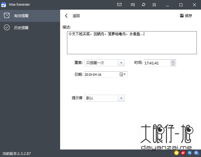Click the yellow star favorite icon in footer
The width and height of the screenshot is (201, 157).
pyautogui.click(x=176, y=153)
